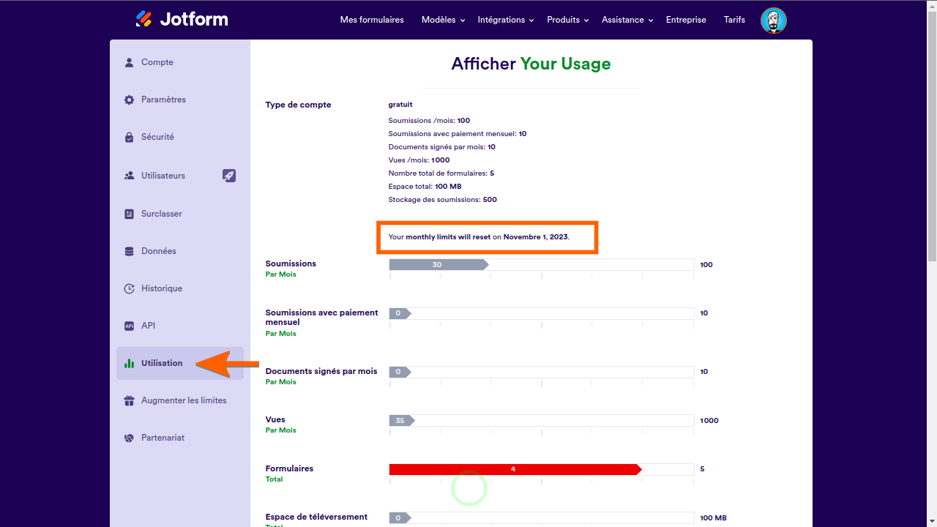Click the Sécurité lock icon
Screen dimensions: 937x527
(x=130, y=137)
